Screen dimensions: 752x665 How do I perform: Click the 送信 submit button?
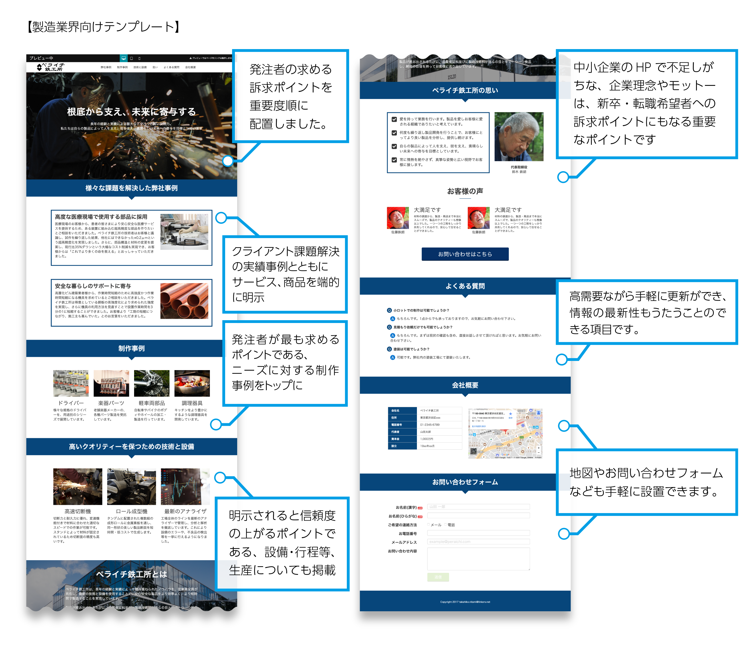coord(438,577)
